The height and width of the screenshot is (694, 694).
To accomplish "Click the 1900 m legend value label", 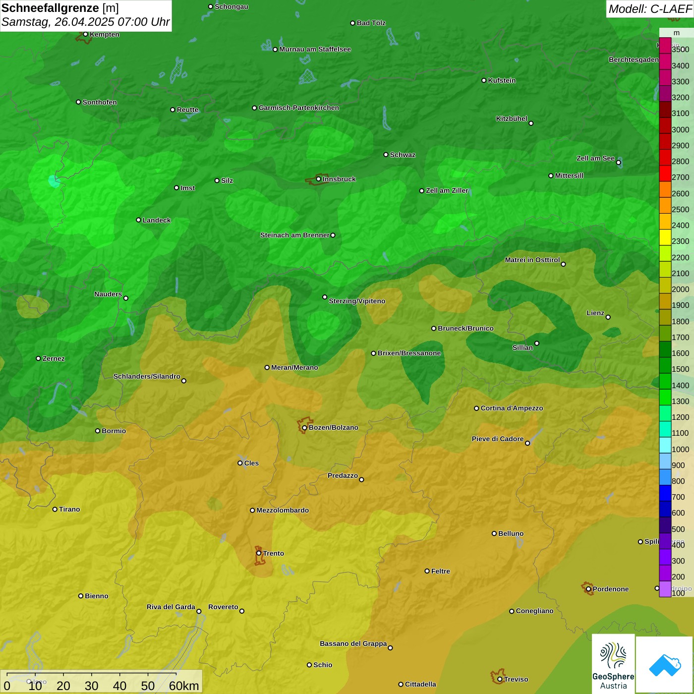I will (x=681, y=305).
